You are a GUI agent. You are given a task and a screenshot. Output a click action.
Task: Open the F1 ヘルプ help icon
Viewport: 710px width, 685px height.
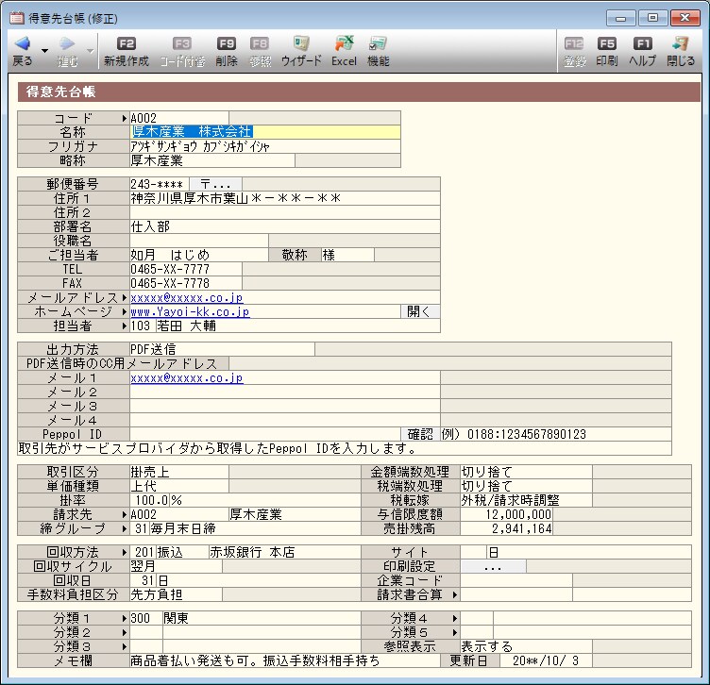point(642,43)
